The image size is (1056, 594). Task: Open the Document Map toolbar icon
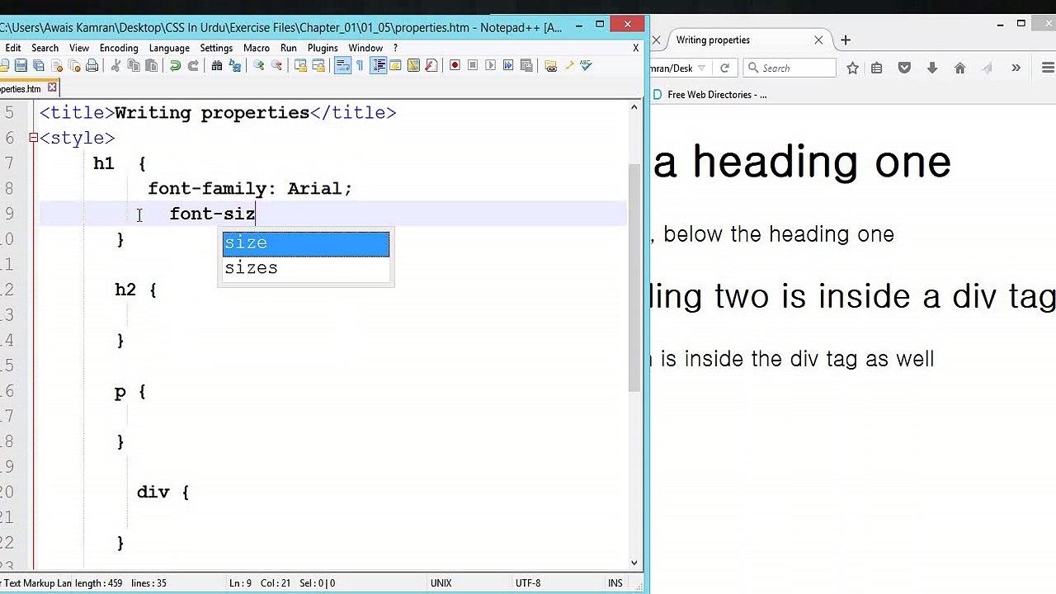413,65
